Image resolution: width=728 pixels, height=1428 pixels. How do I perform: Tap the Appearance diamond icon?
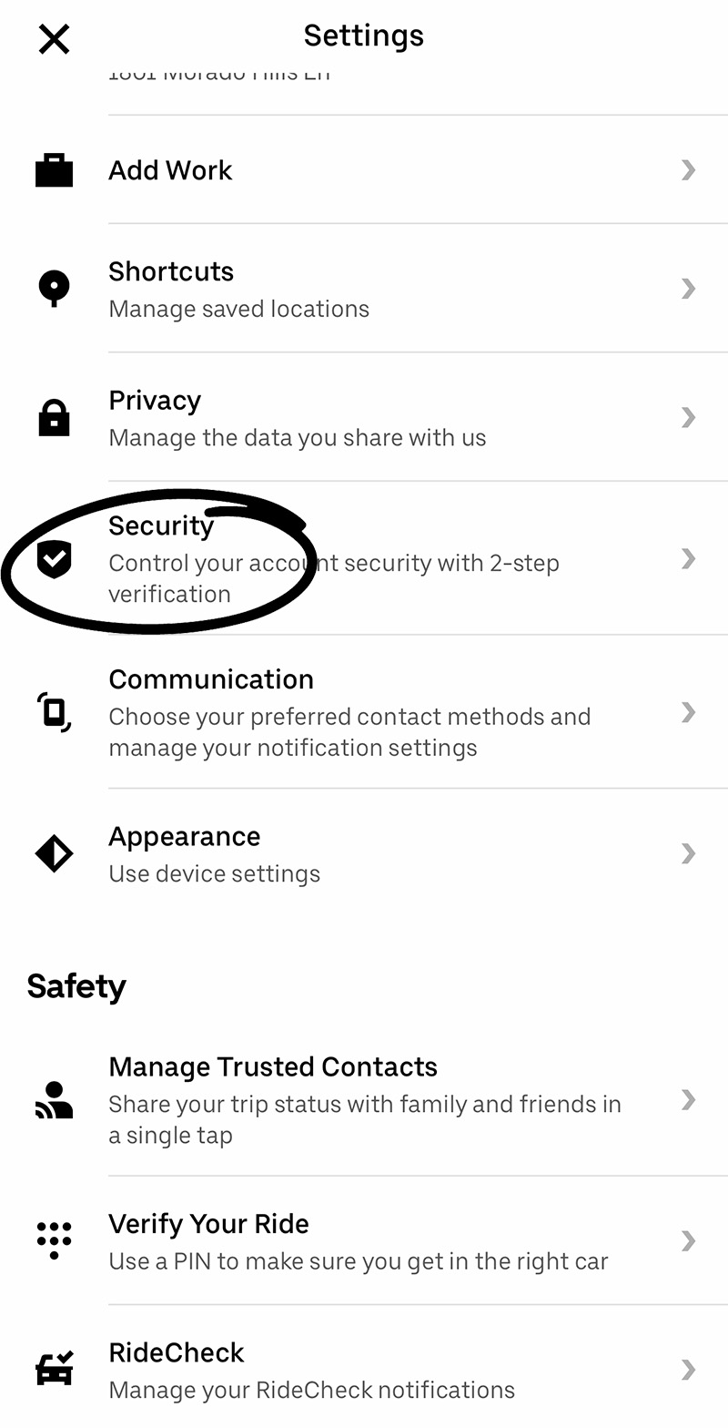point(54,853)
